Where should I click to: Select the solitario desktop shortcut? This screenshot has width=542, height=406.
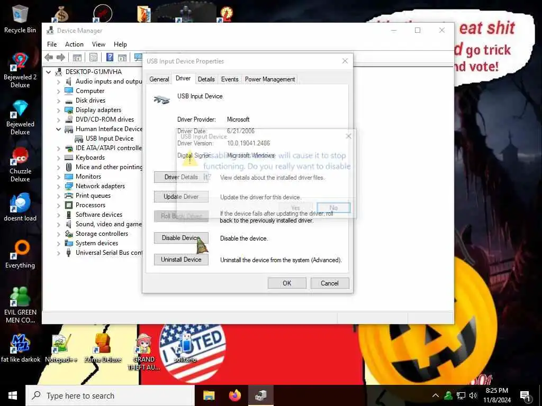click(x=185, y=348)
